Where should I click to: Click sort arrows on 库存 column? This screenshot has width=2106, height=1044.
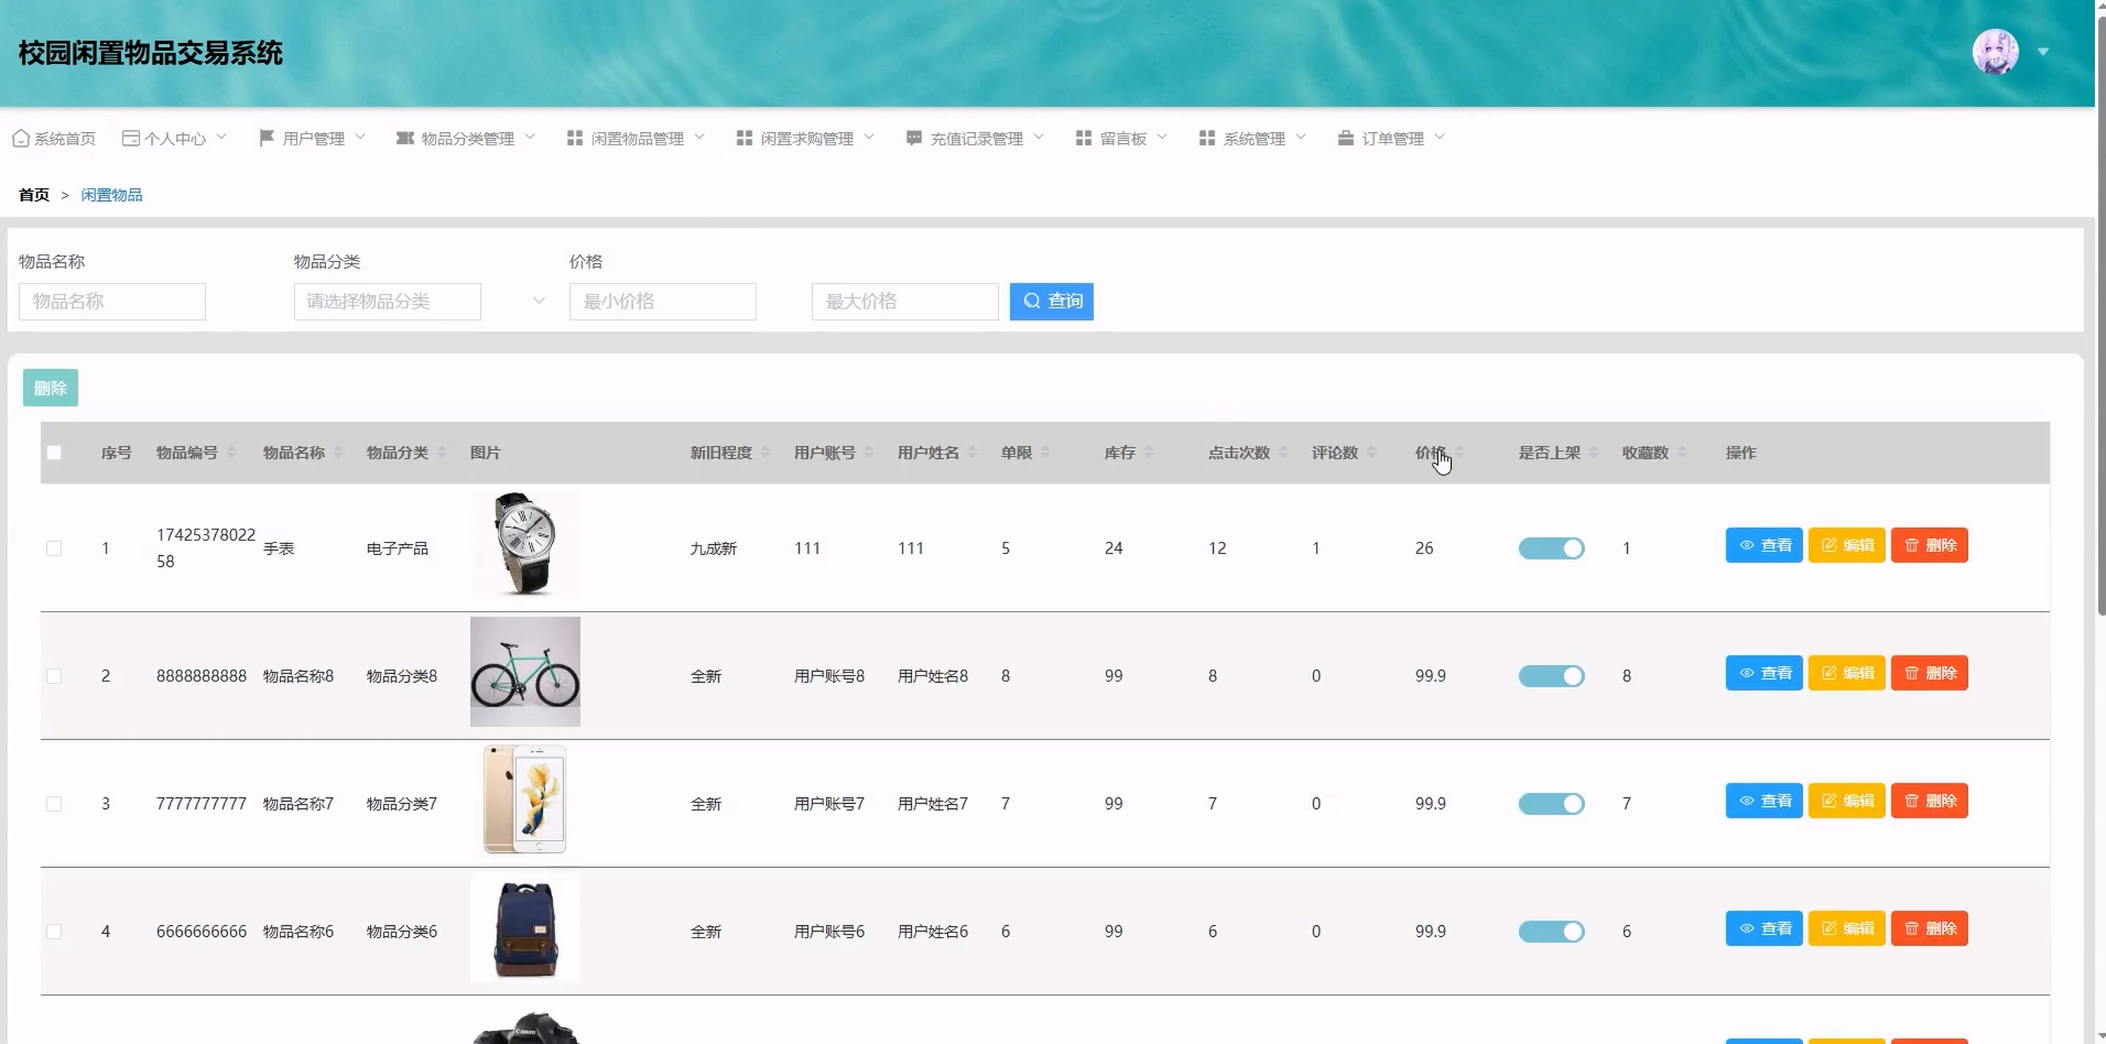tap(1148, 452)
